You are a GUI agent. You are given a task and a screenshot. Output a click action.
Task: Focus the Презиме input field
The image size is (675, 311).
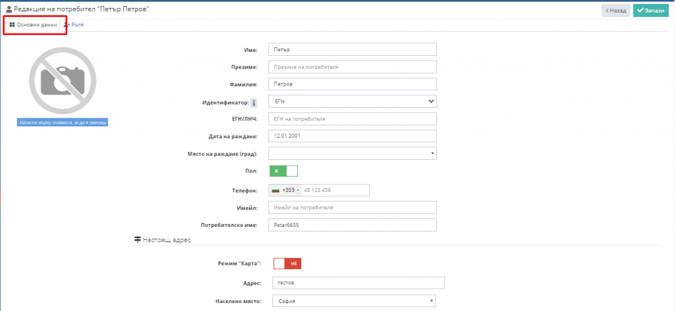click(353, 67)
